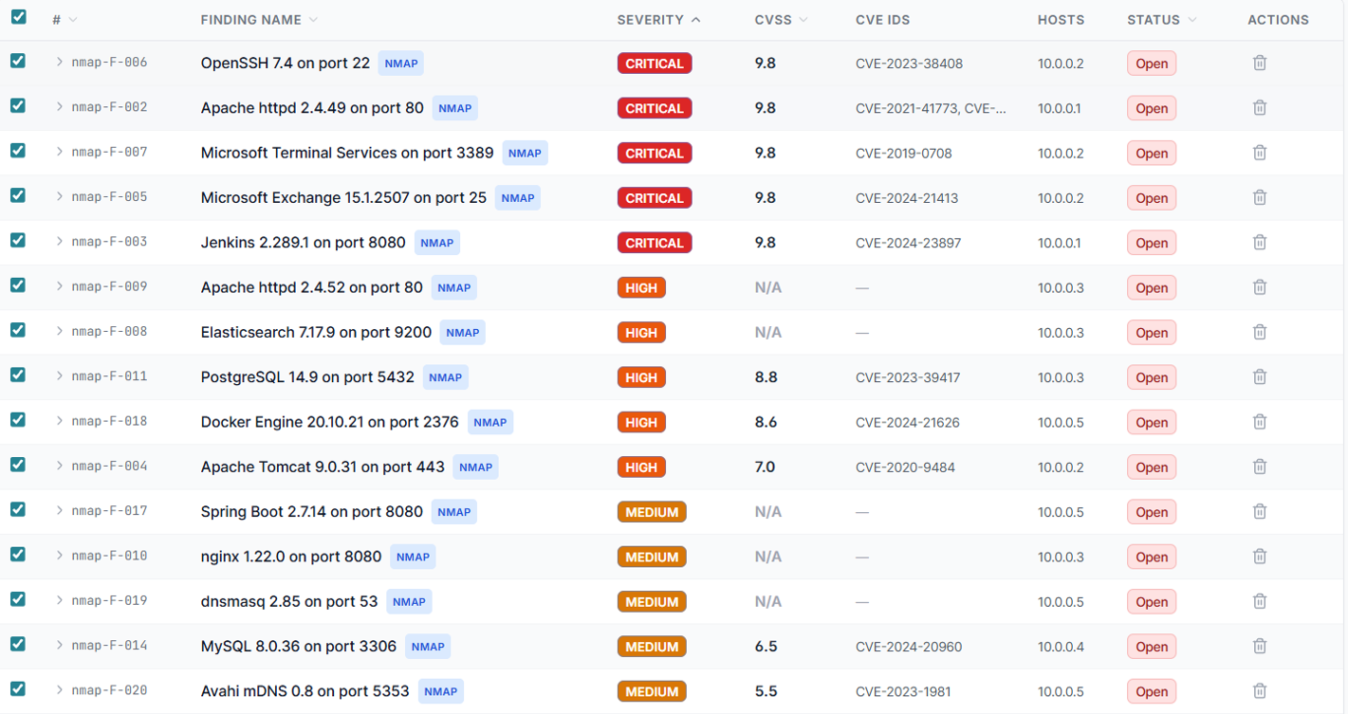Show details chevron for nmap-F-010
The image size is (1348, 714).
coord(59,555)
